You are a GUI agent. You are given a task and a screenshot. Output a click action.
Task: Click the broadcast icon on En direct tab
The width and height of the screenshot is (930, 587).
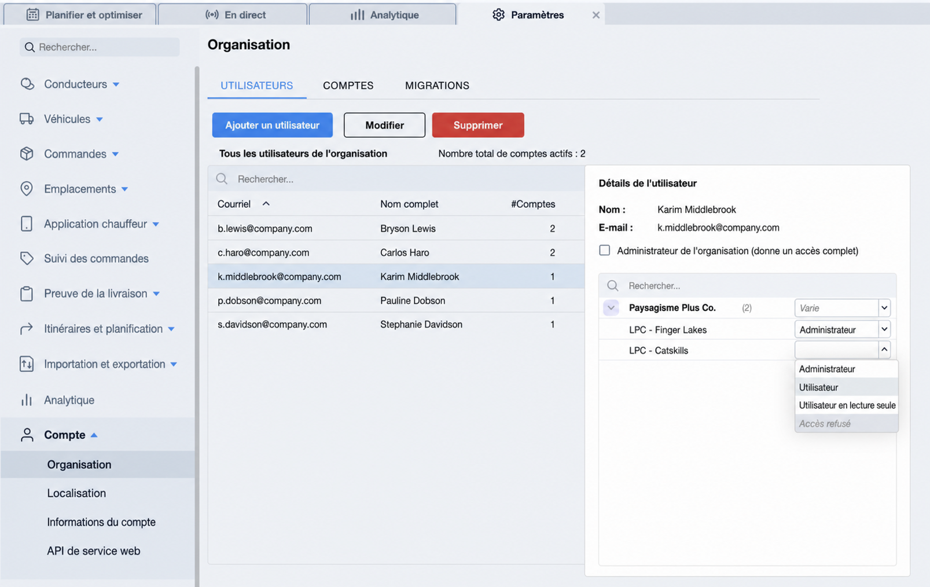(212, 14)
